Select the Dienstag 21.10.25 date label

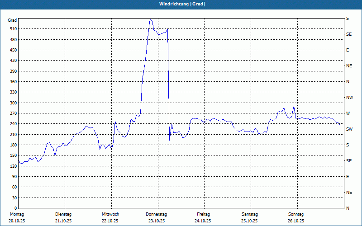pos(63,217)
